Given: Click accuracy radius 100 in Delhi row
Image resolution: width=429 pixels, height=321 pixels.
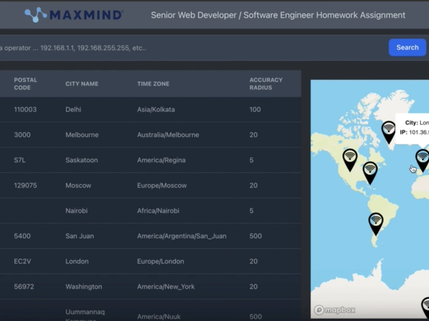Looking at the screenshot, I should (x=255, y=110).
